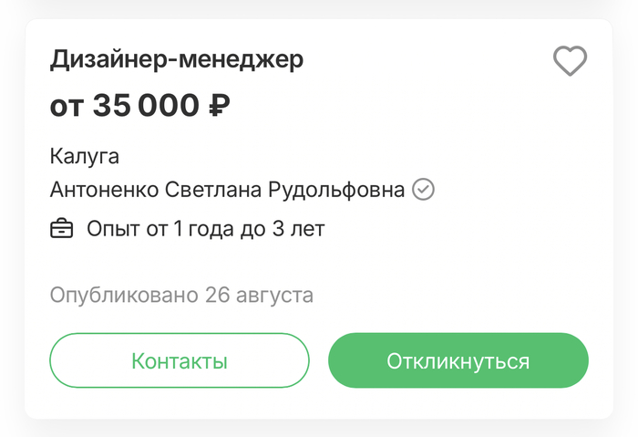Add the vacancy to favorites with the heart icon
The height and width of the screenshot is (437, 638).
click(570, 61)
